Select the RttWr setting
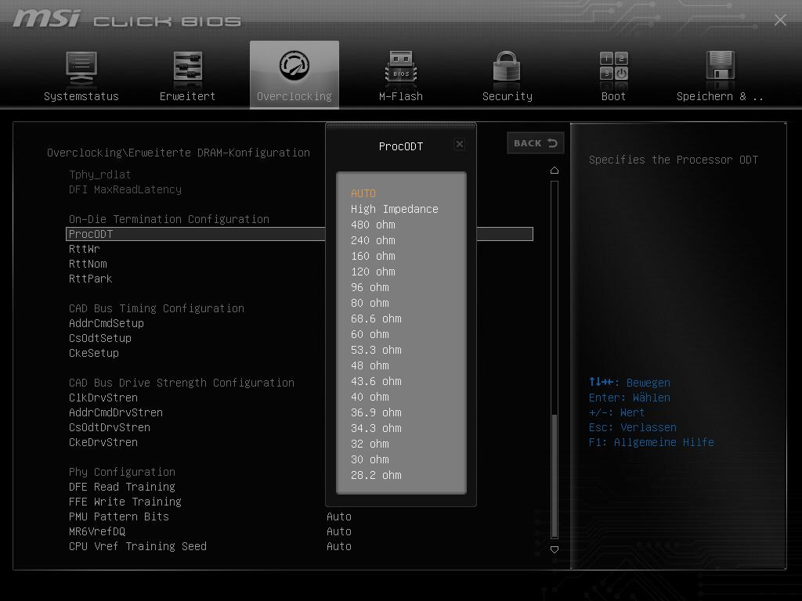Screen dimensions: 802x601 coord(85,249)
